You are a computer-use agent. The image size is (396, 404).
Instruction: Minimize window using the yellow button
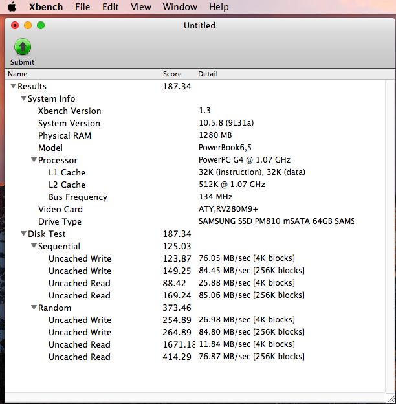point(28,25)
